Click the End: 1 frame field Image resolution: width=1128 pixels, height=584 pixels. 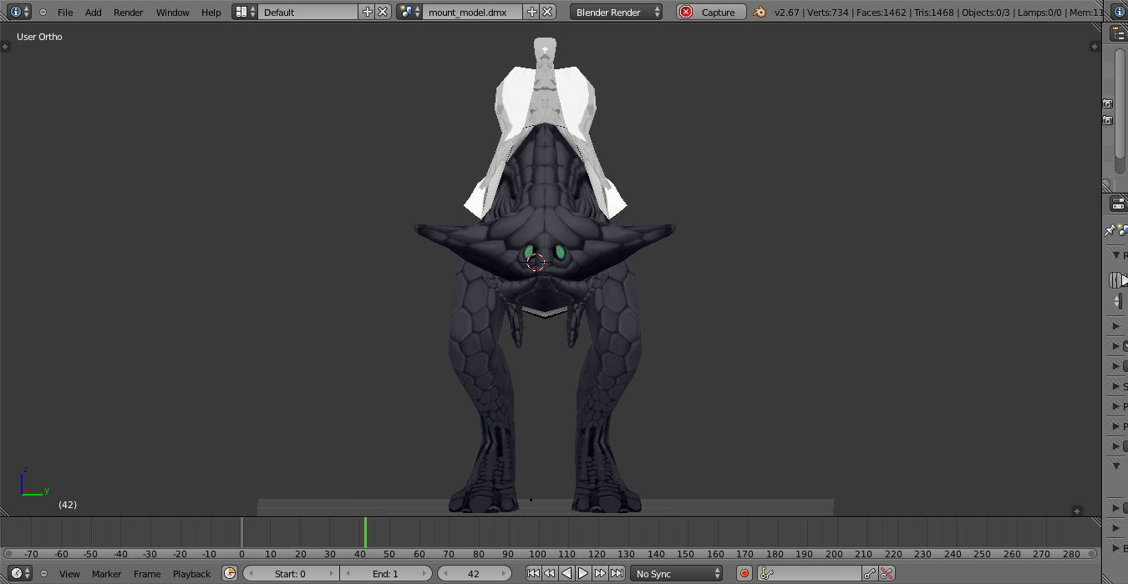tap(386, 573)
